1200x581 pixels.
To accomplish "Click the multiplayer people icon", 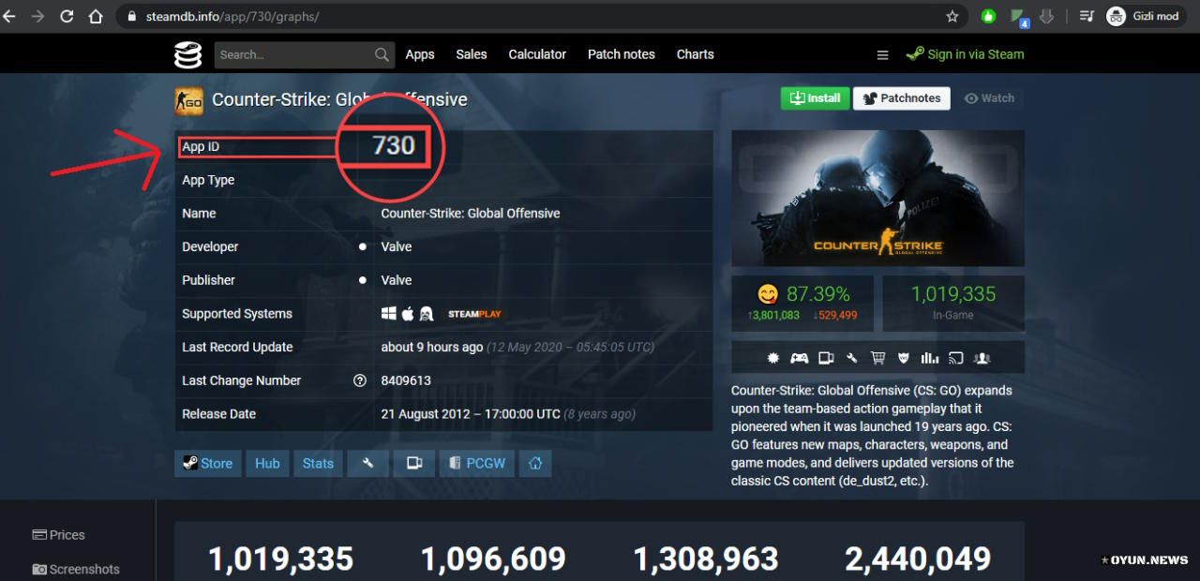I will point(982,358).
